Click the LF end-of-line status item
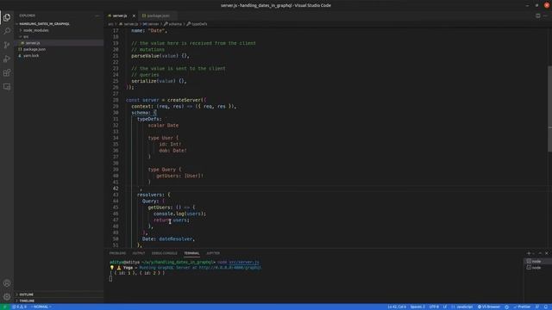Viewport: 552px width, 310px height. click(445, 307)
